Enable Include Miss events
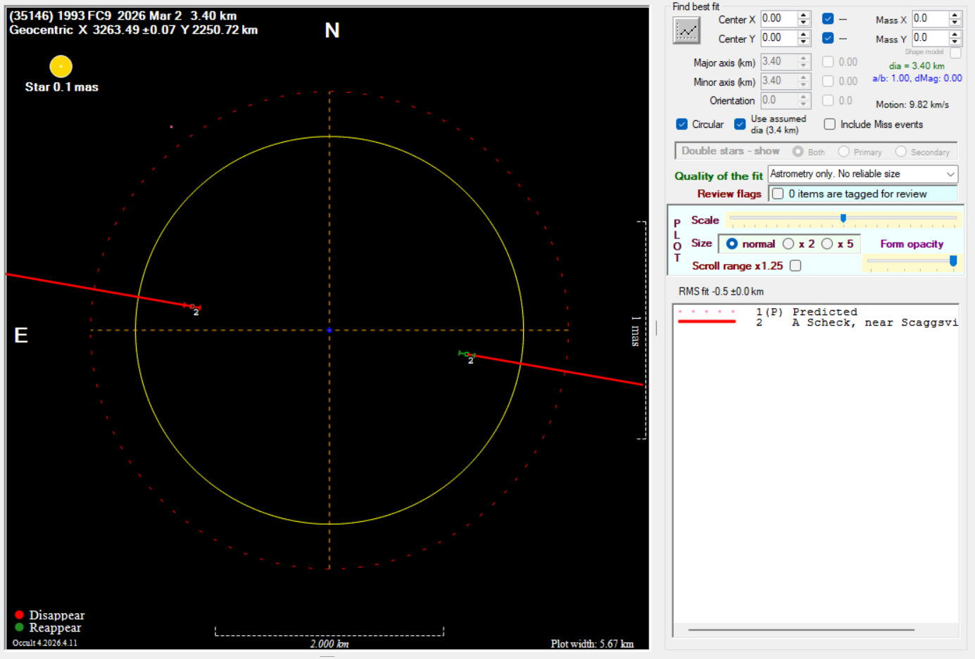 coord(830,124)
